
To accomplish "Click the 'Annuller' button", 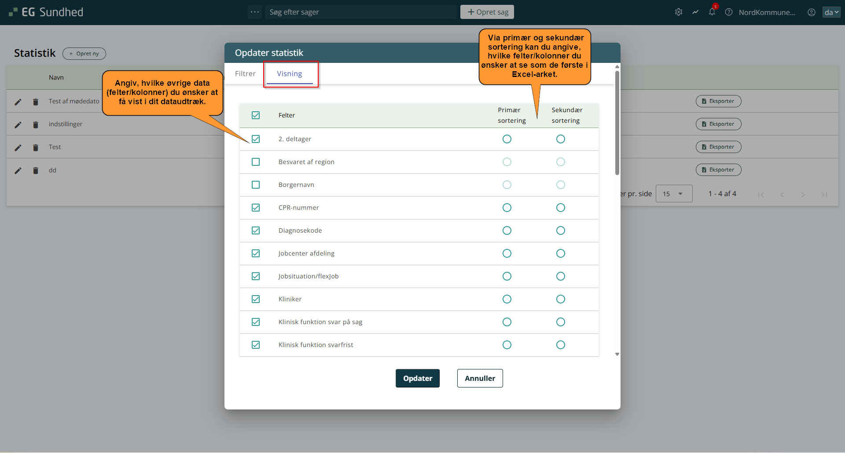I will [x=480, y=378].
